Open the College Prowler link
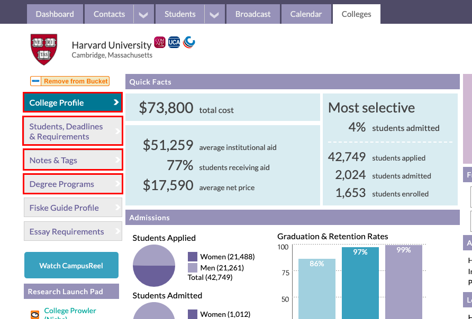This screenshot has width=472, height=319. [70, 313]
